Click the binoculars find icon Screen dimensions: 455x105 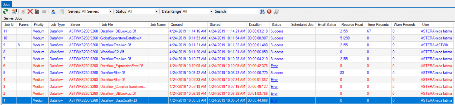click(x=262, y=11)
